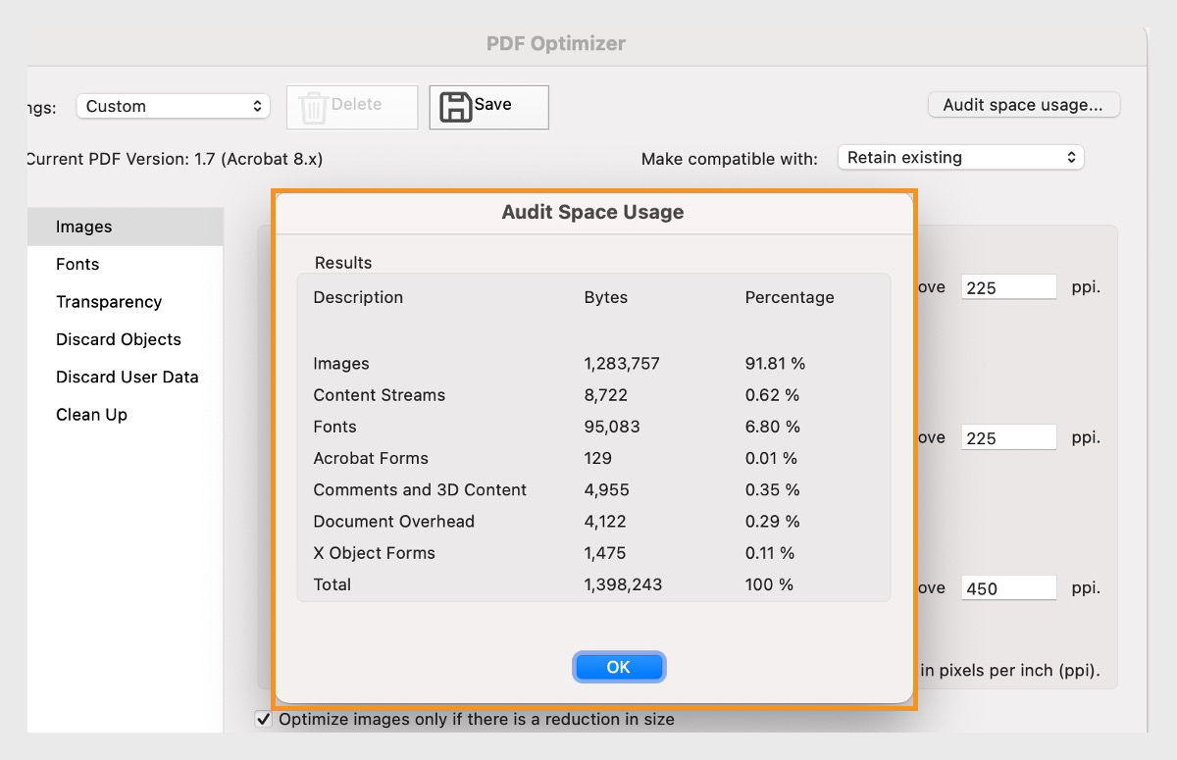Open the Transparency settings panel
This screenshot has height=760, width=1177.
pos(109,301)
